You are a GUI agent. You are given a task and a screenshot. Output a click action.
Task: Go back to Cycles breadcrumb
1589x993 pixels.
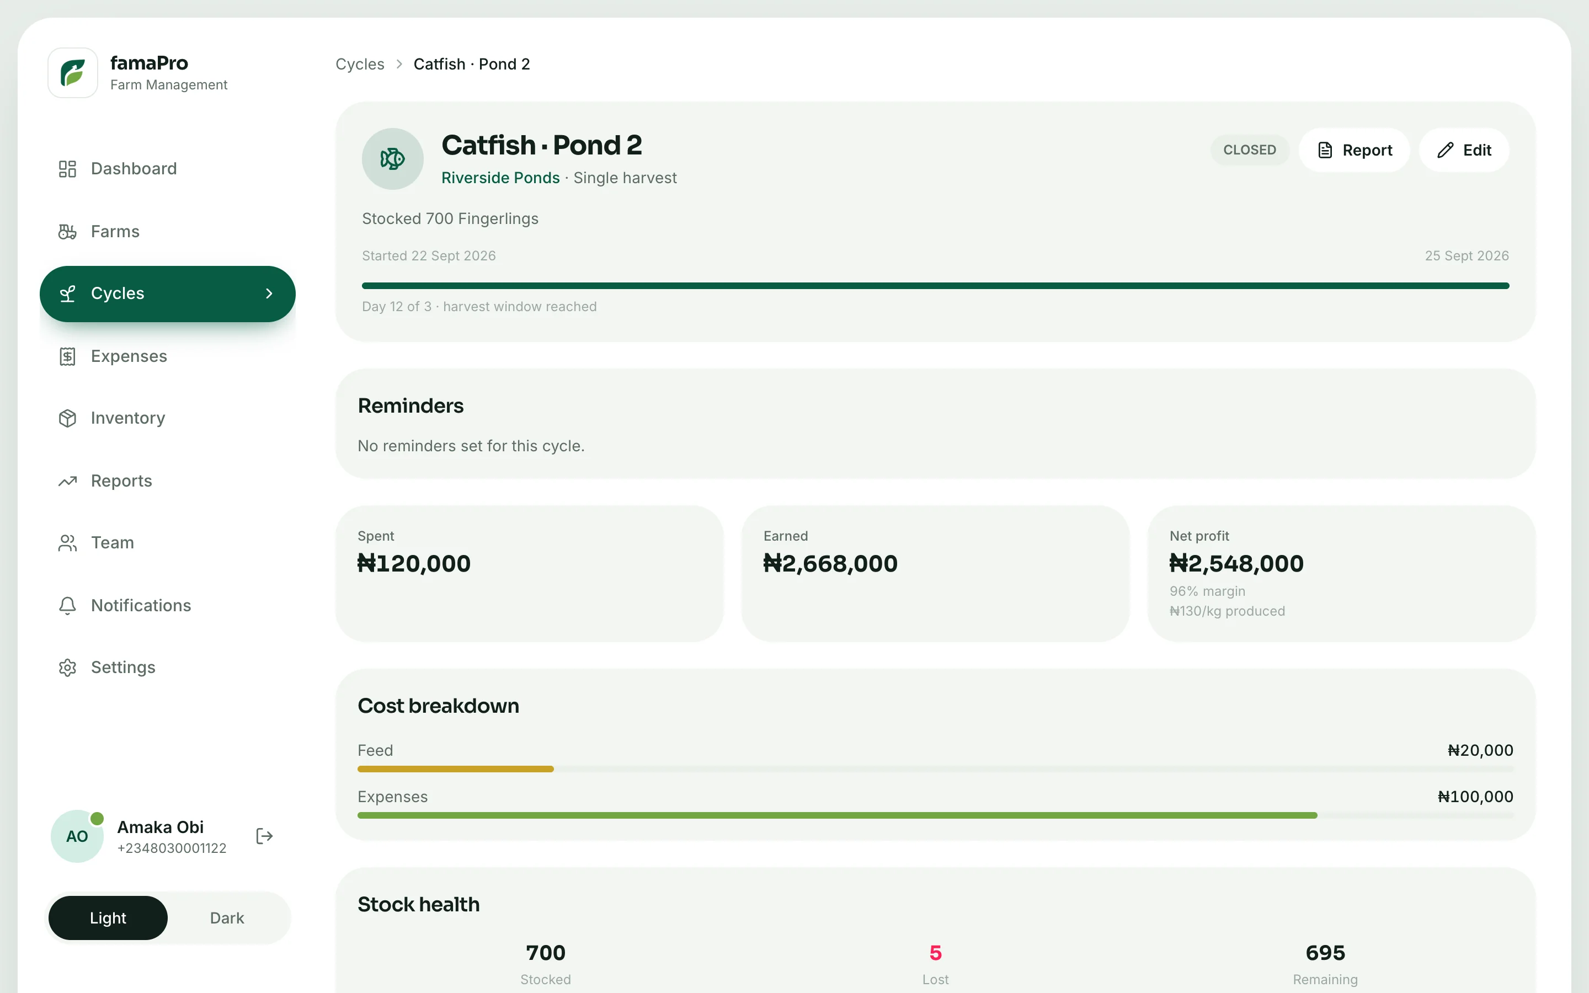tap(360, 65)
